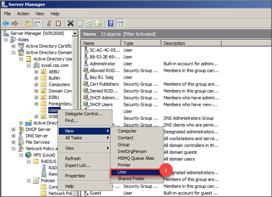Toggle the Show/Hide Action Pane icon
The height and width of the screenshot is (197, 272).
click(120, 23)
